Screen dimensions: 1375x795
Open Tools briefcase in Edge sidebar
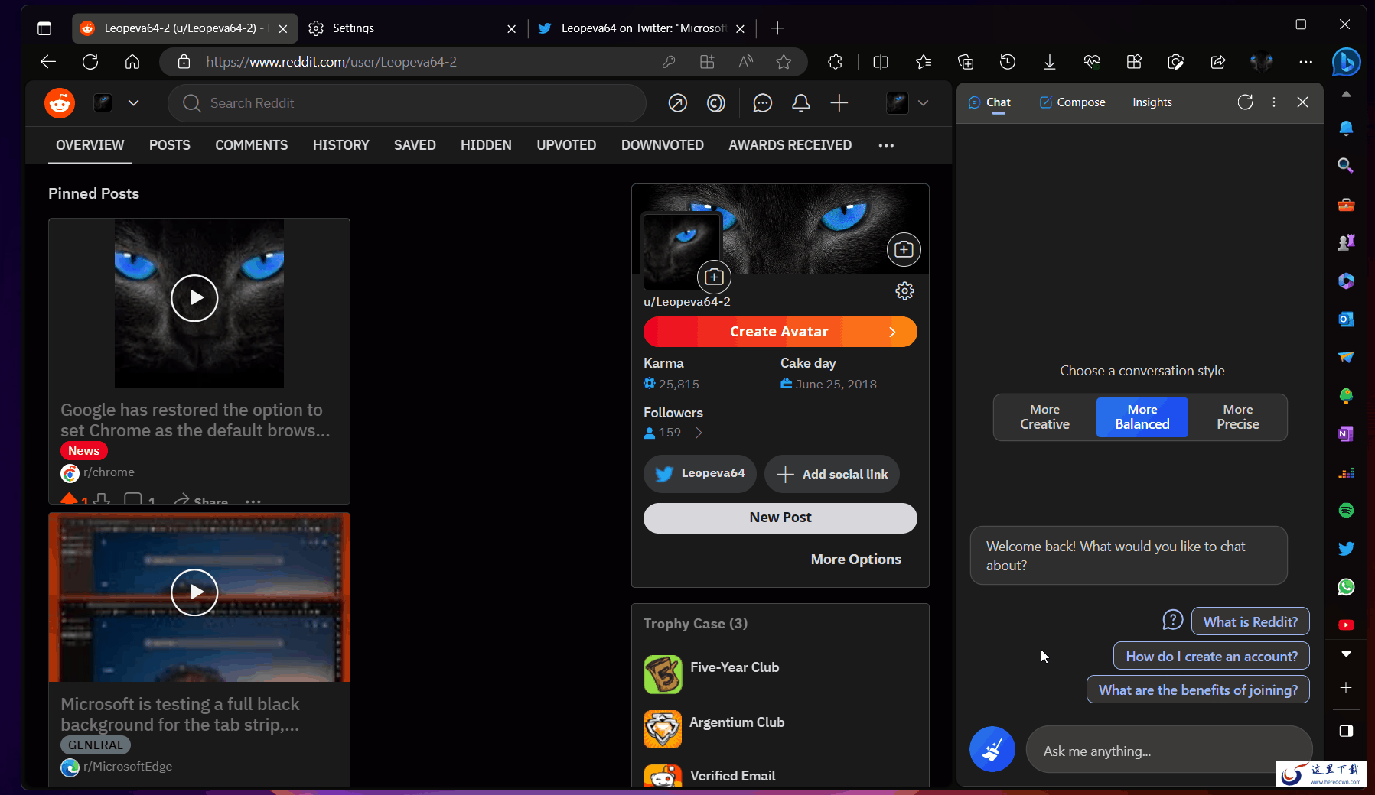pos(1346,204)
